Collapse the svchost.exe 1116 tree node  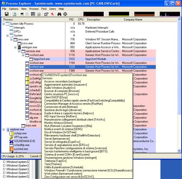[x=23, y=55]
